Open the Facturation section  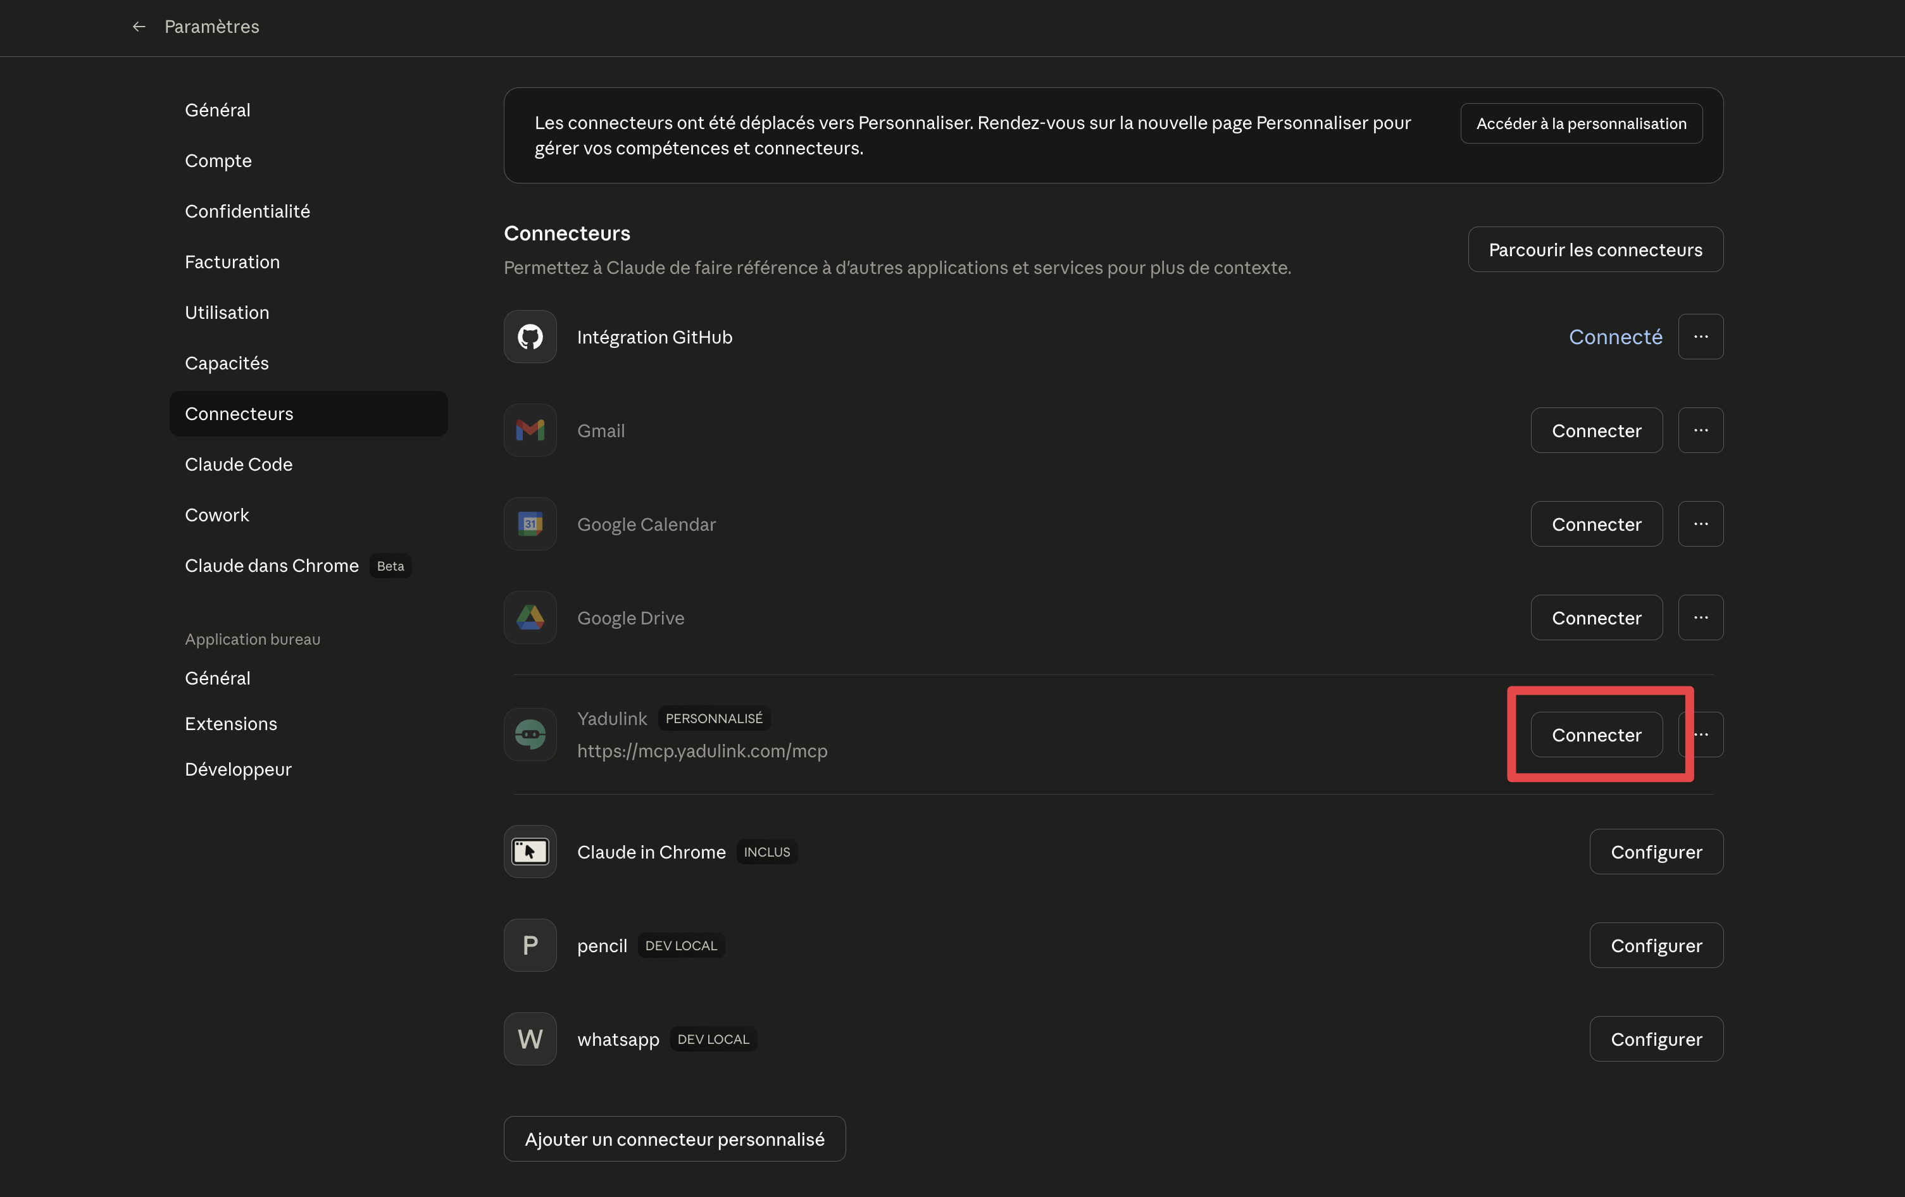309,262
